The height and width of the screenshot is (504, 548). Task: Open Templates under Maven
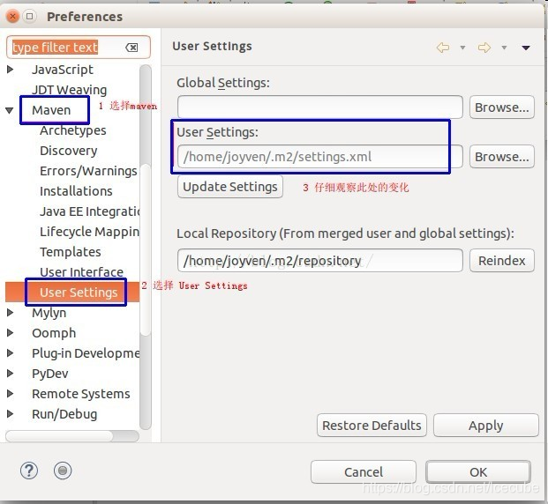[71, 252]
